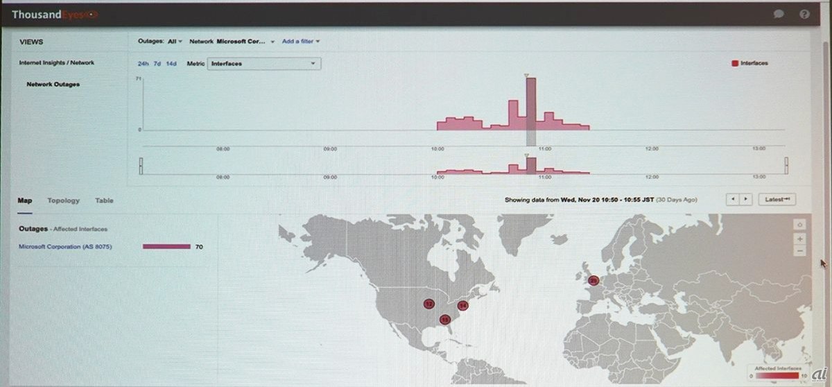Select the map marker labeled 12

tap(429, 304)
